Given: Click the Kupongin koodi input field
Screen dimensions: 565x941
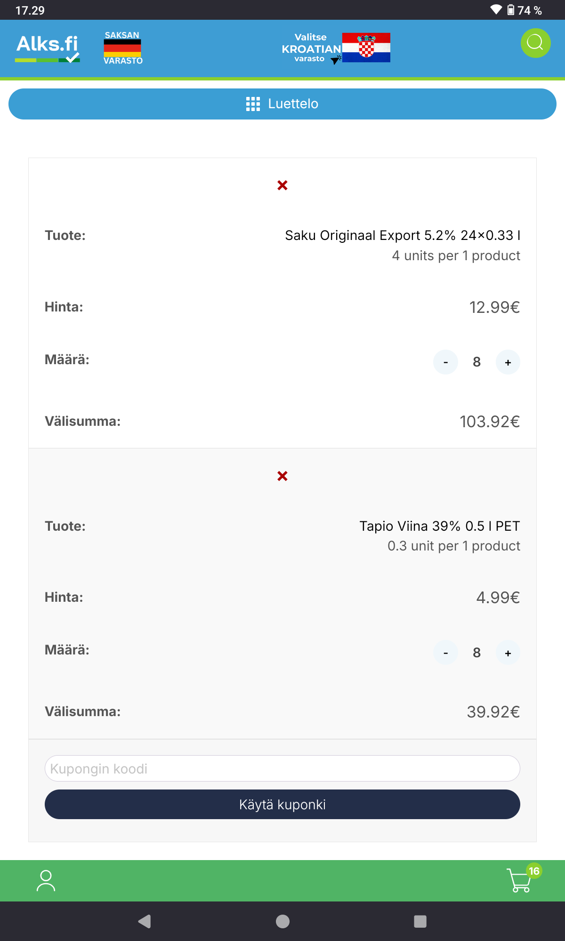Looking at the screenshot, I should [x=282, y=769].
